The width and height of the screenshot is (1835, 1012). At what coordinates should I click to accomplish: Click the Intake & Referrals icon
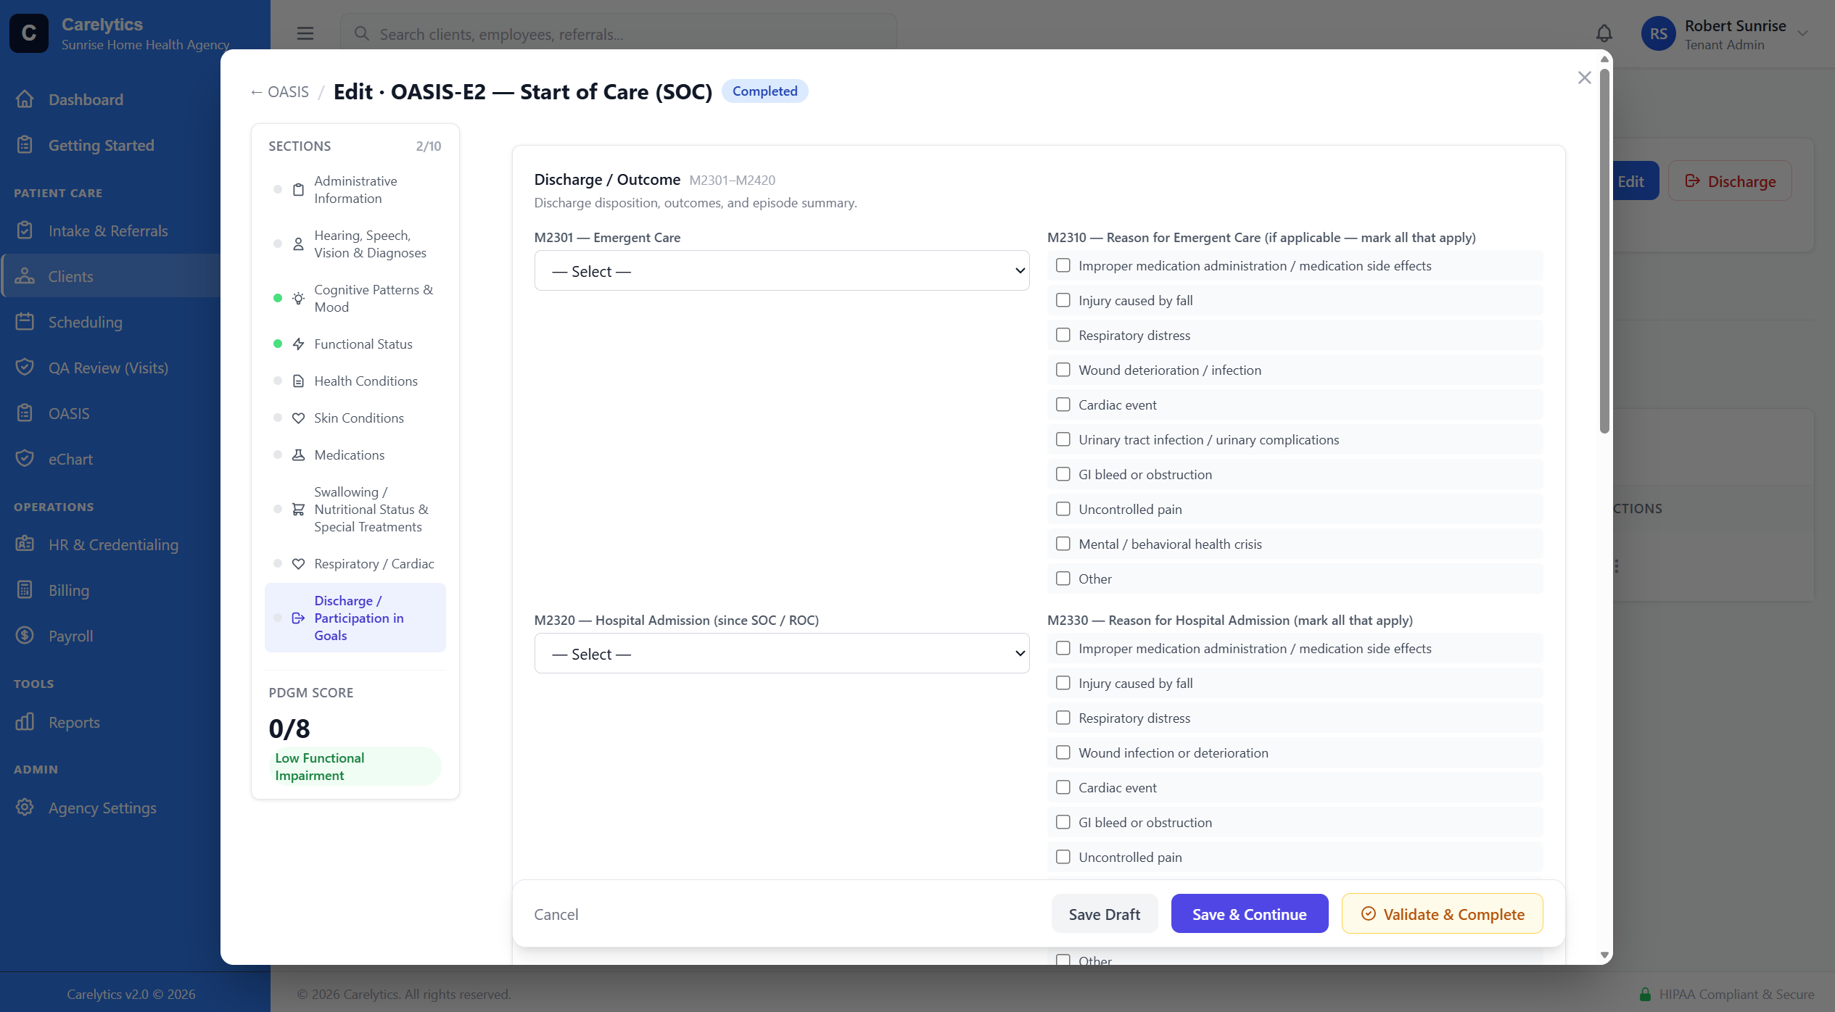click(25, 231)
